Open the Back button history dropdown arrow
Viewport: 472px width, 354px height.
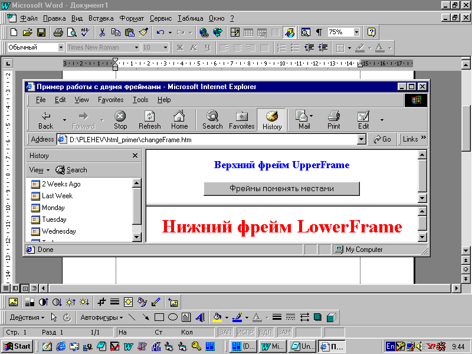[64, 120]
